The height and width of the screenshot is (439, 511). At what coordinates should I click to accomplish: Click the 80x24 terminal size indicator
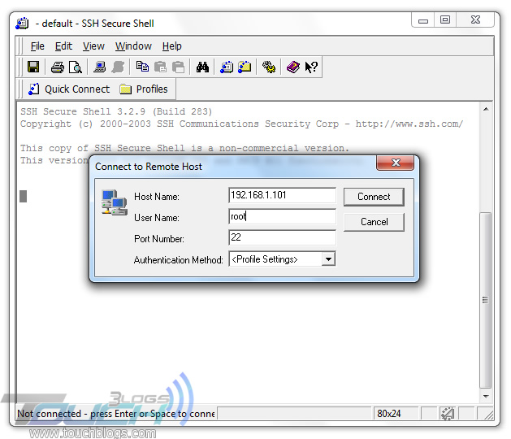point(389,414)
